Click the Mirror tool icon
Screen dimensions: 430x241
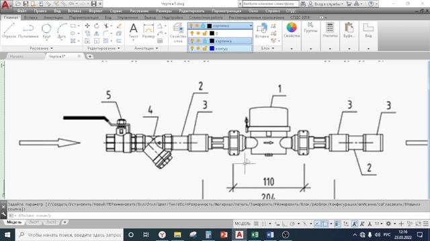coord(97,33)
